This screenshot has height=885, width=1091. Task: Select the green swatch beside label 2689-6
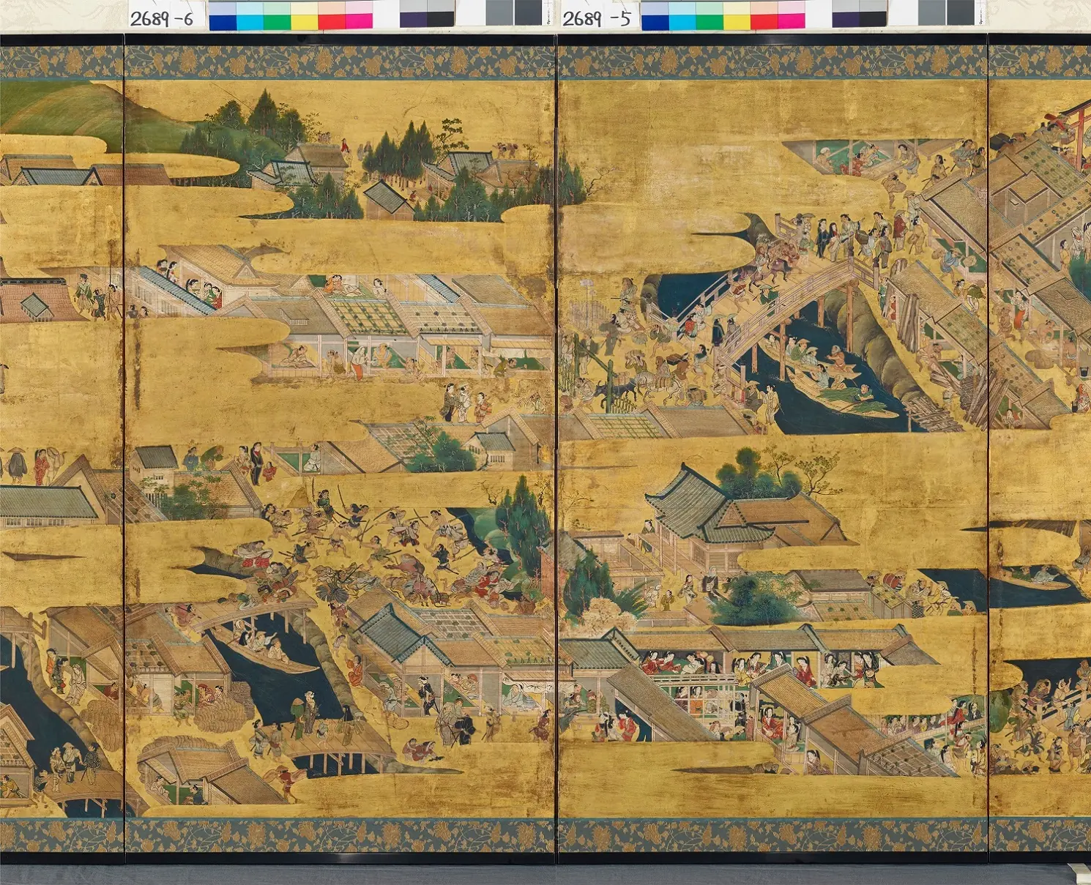pos(278,15)
